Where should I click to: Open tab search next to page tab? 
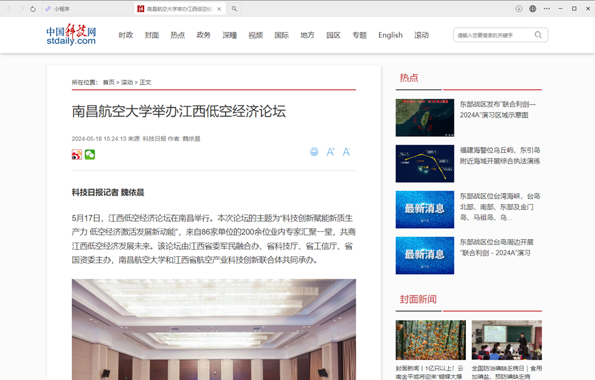click(x=234, y=9)
